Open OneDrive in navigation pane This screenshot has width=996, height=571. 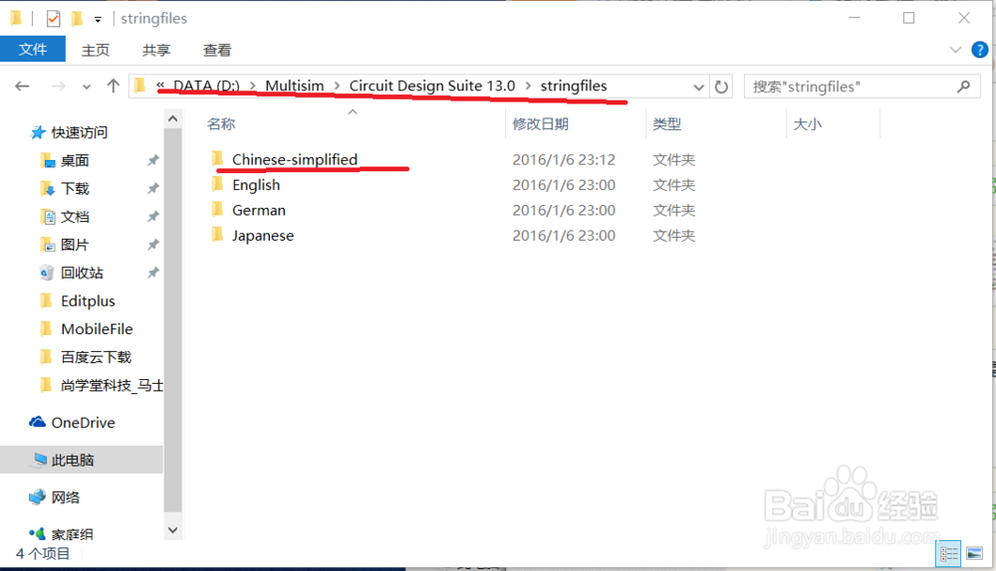(84, 423)
